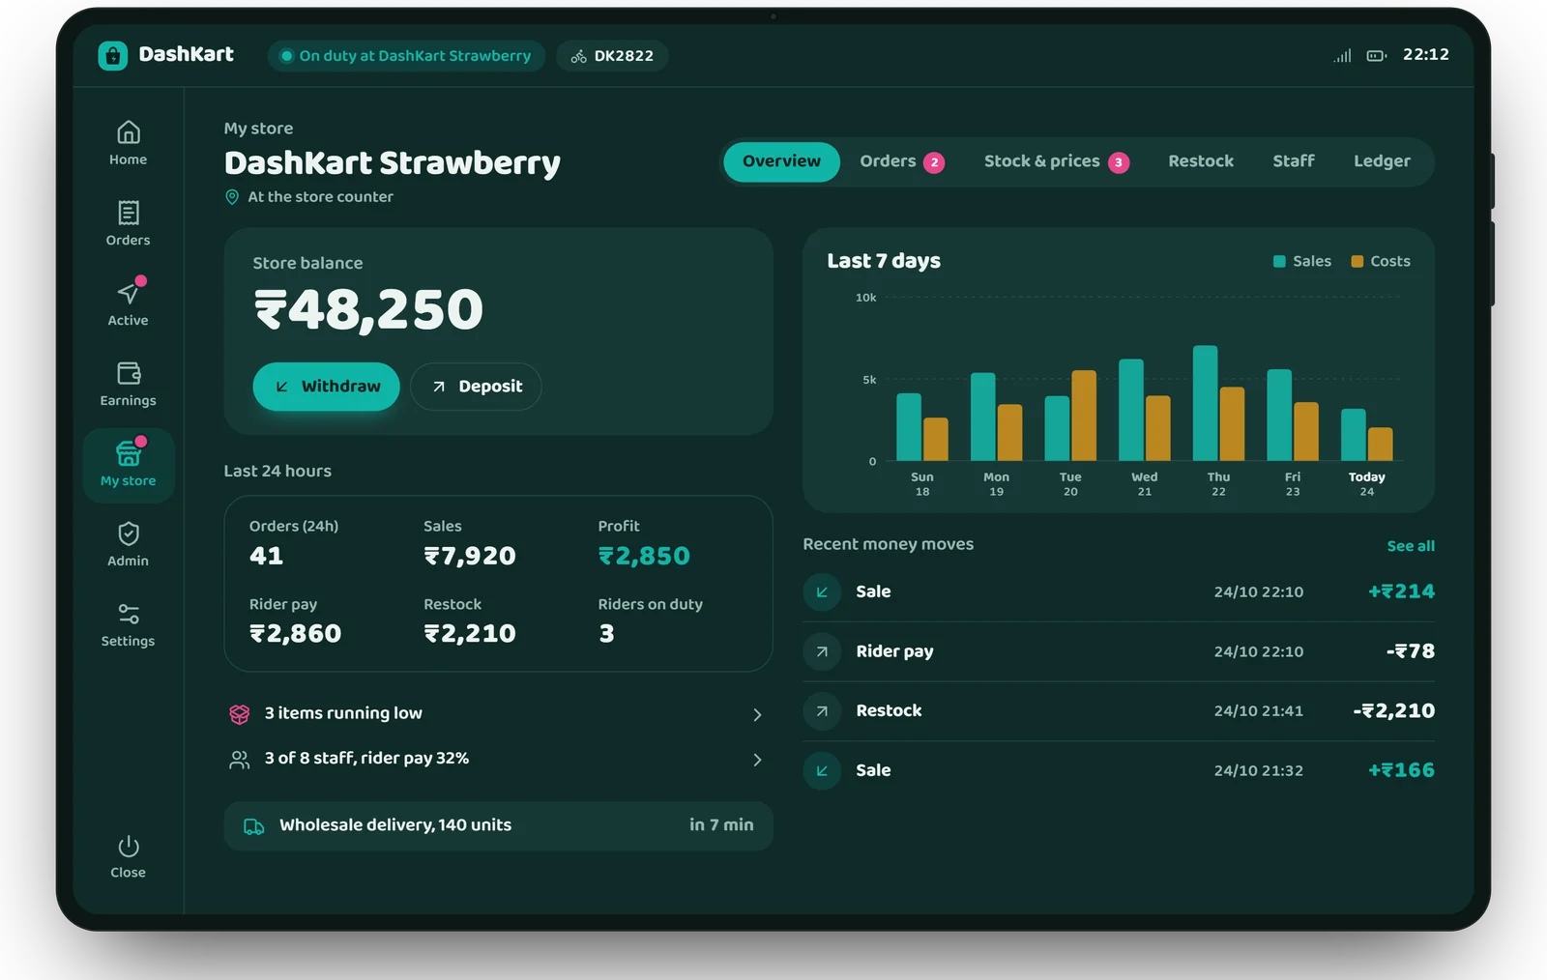1547x980 pixels.
Task: Open the Stock & prices tab
Action: point(1056,161)
